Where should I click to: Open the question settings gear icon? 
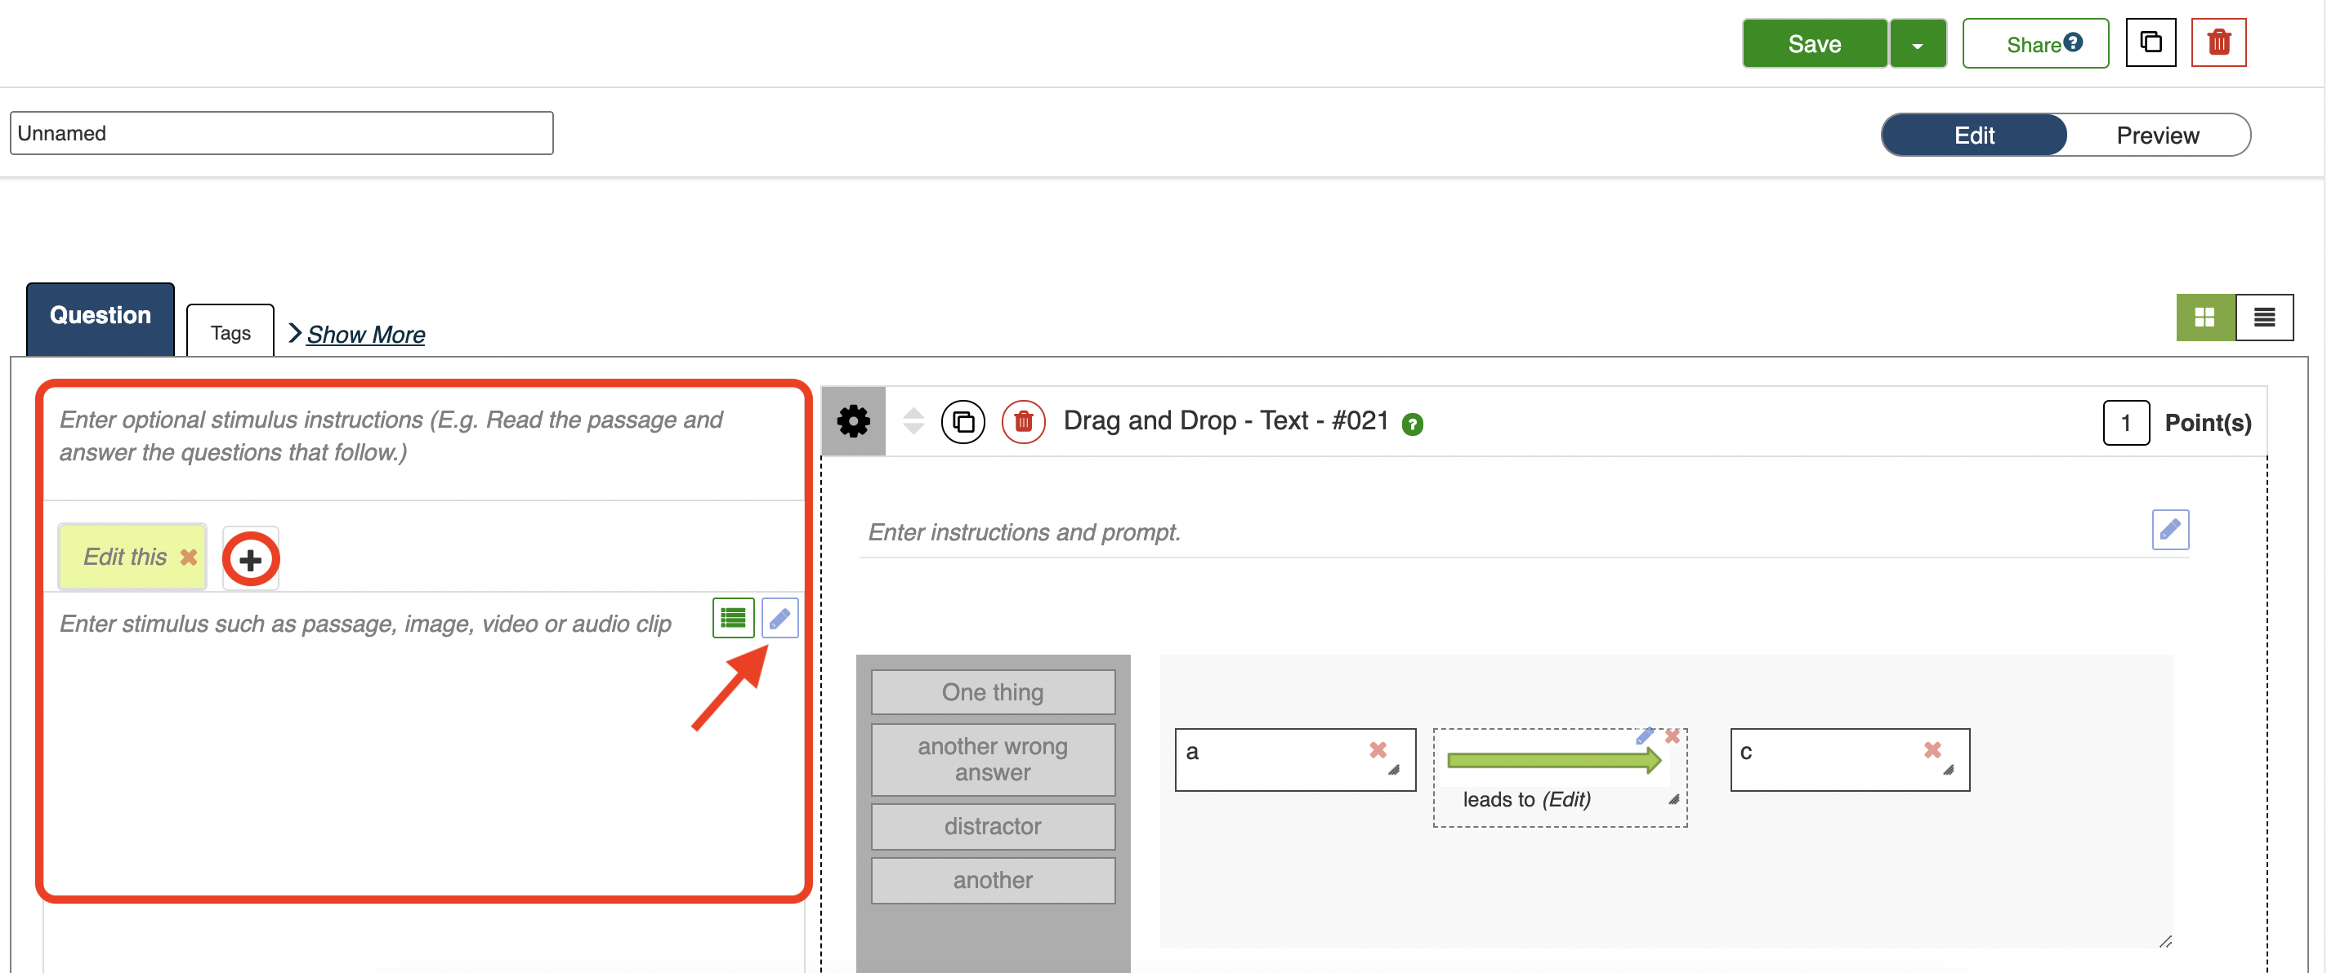pyautogui.click(x=853, y=421)
